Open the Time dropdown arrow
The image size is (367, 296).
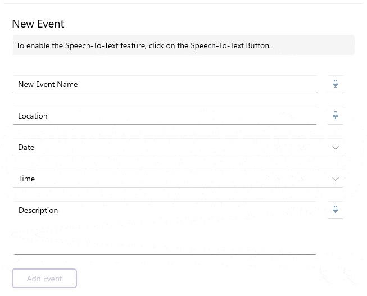click(x=336, y=179)
